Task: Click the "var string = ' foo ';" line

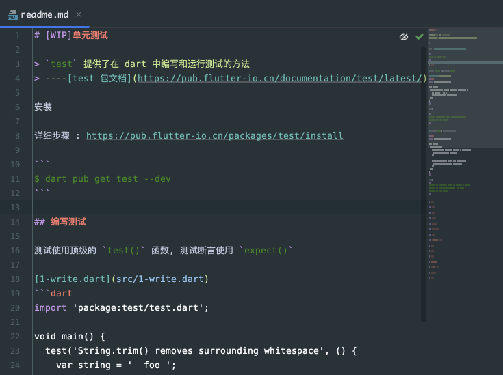Action: 116,365
